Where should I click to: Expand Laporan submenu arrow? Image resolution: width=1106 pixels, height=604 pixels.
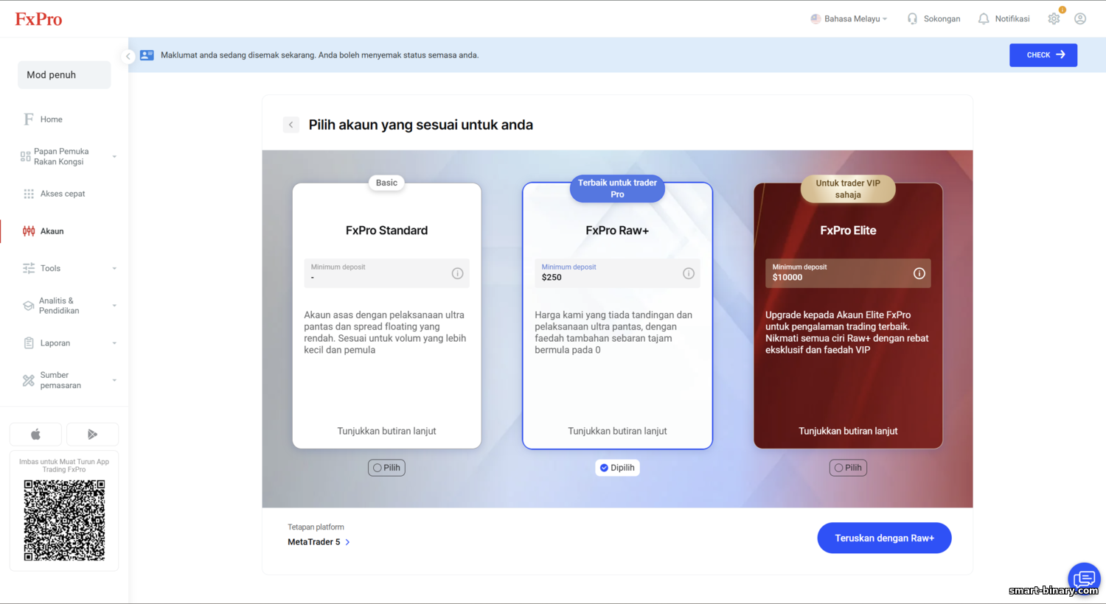(x=114, y=343)
